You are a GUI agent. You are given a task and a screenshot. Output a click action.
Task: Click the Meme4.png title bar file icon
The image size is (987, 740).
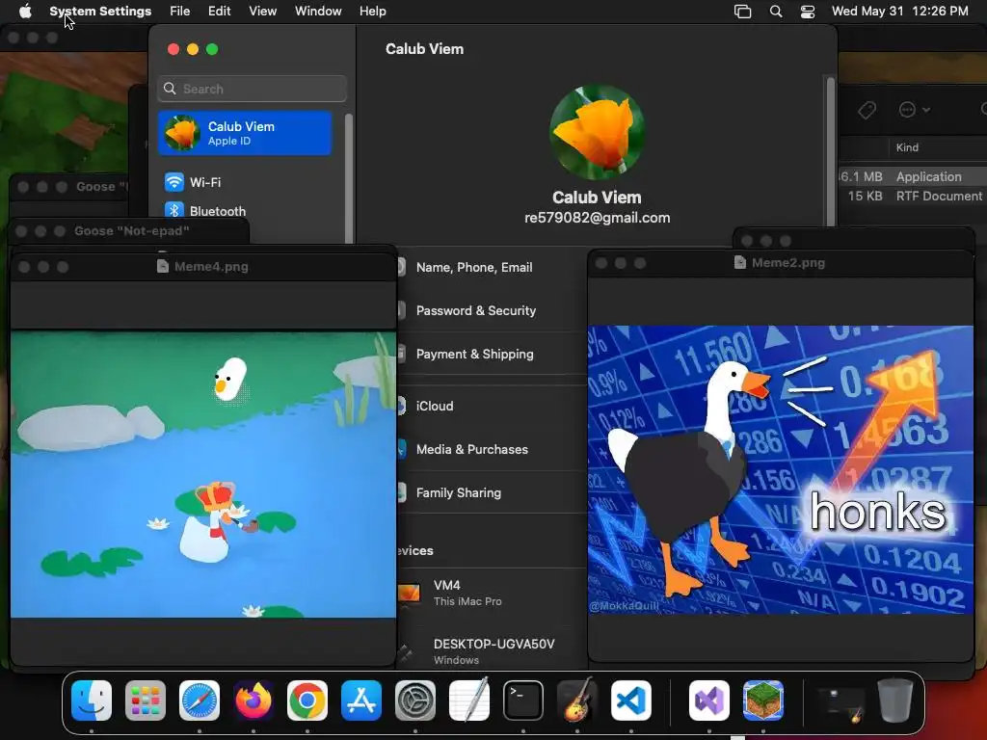(x=162, y=267)
